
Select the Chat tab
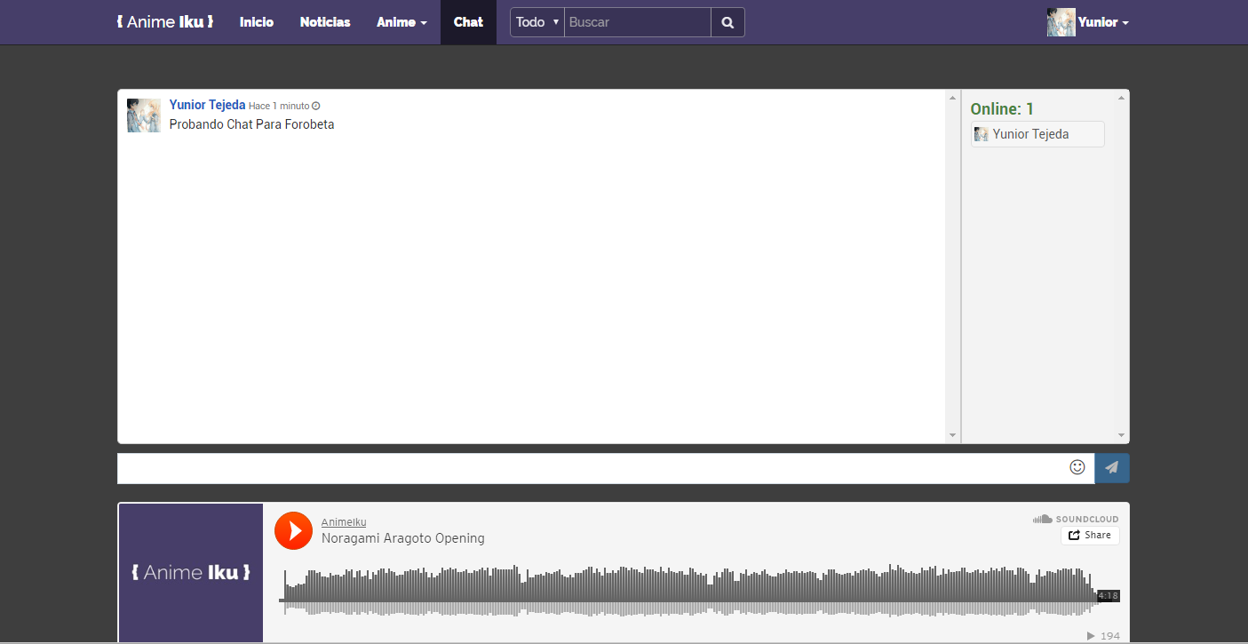point(468,22)
